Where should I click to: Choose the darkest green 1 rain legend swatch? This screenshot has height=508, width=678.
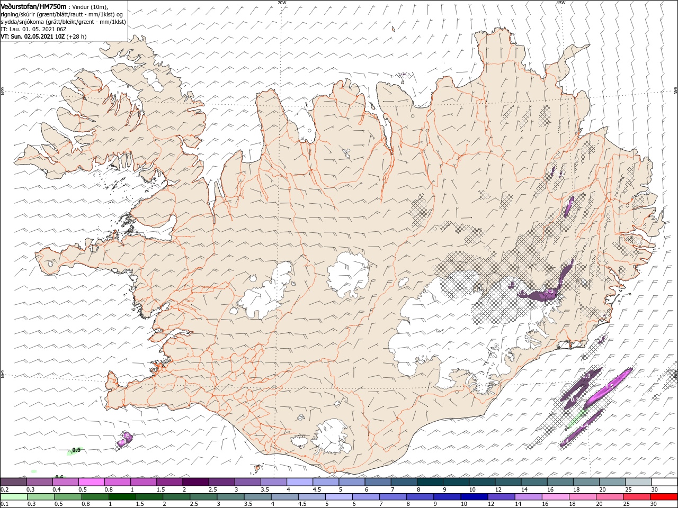click(x=122, y=497)
